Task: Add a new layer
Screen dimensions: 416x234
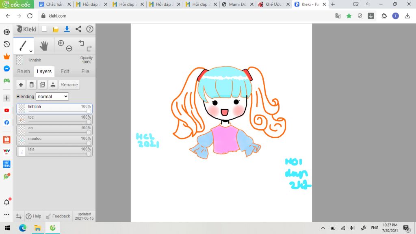Action: 21,84
